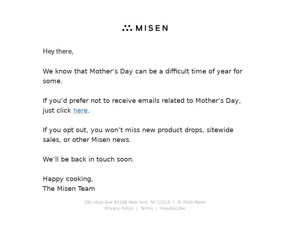Open the "here" opt-out link
Image resolution: width=290 pixels, height=226 pixels.
click(80, 110)
